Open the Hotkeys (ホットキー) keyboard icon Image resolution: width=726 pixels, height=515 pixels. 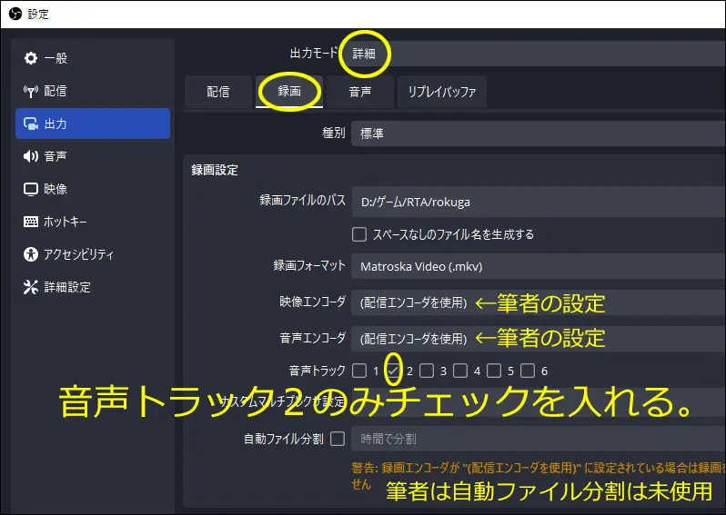point(31,222)
